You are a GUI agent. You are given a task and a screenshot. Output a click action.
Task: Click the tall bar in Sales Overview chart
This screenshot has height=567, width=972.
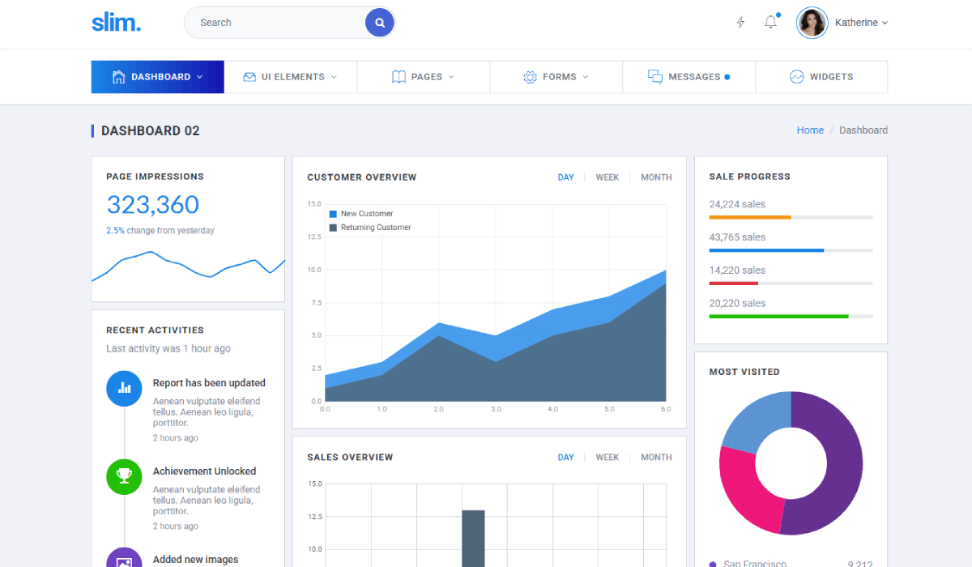(473, 539)
